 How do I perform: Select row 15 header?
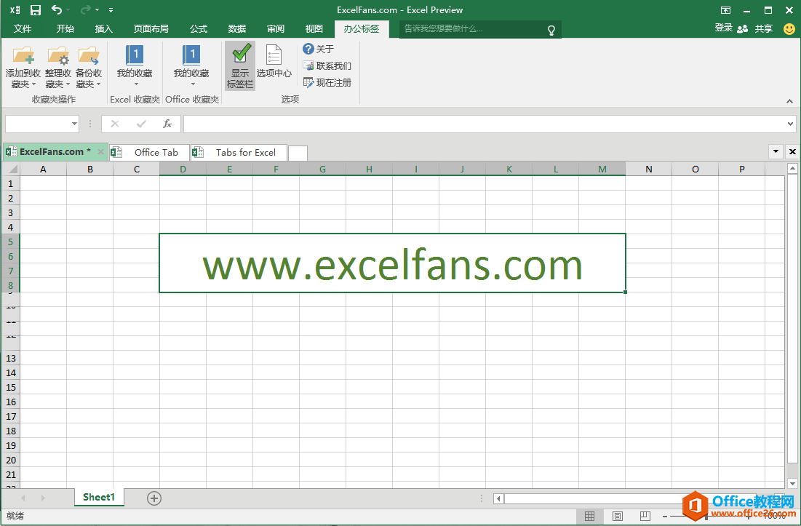(11, 387)
